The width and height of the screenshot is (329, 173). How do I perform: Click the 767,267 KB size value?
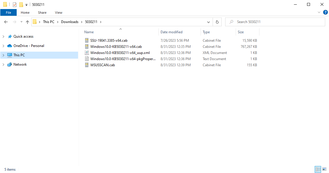coord(249,46)
